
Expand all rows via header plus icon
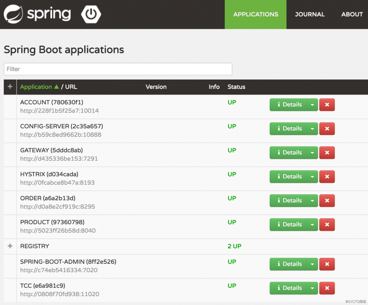[10, 87]
